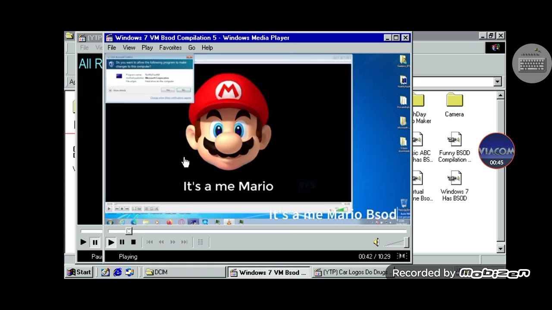The image size is (552, 310).
Task: Launch Internet Explorer from quick launch
Action: click(117, 272)
